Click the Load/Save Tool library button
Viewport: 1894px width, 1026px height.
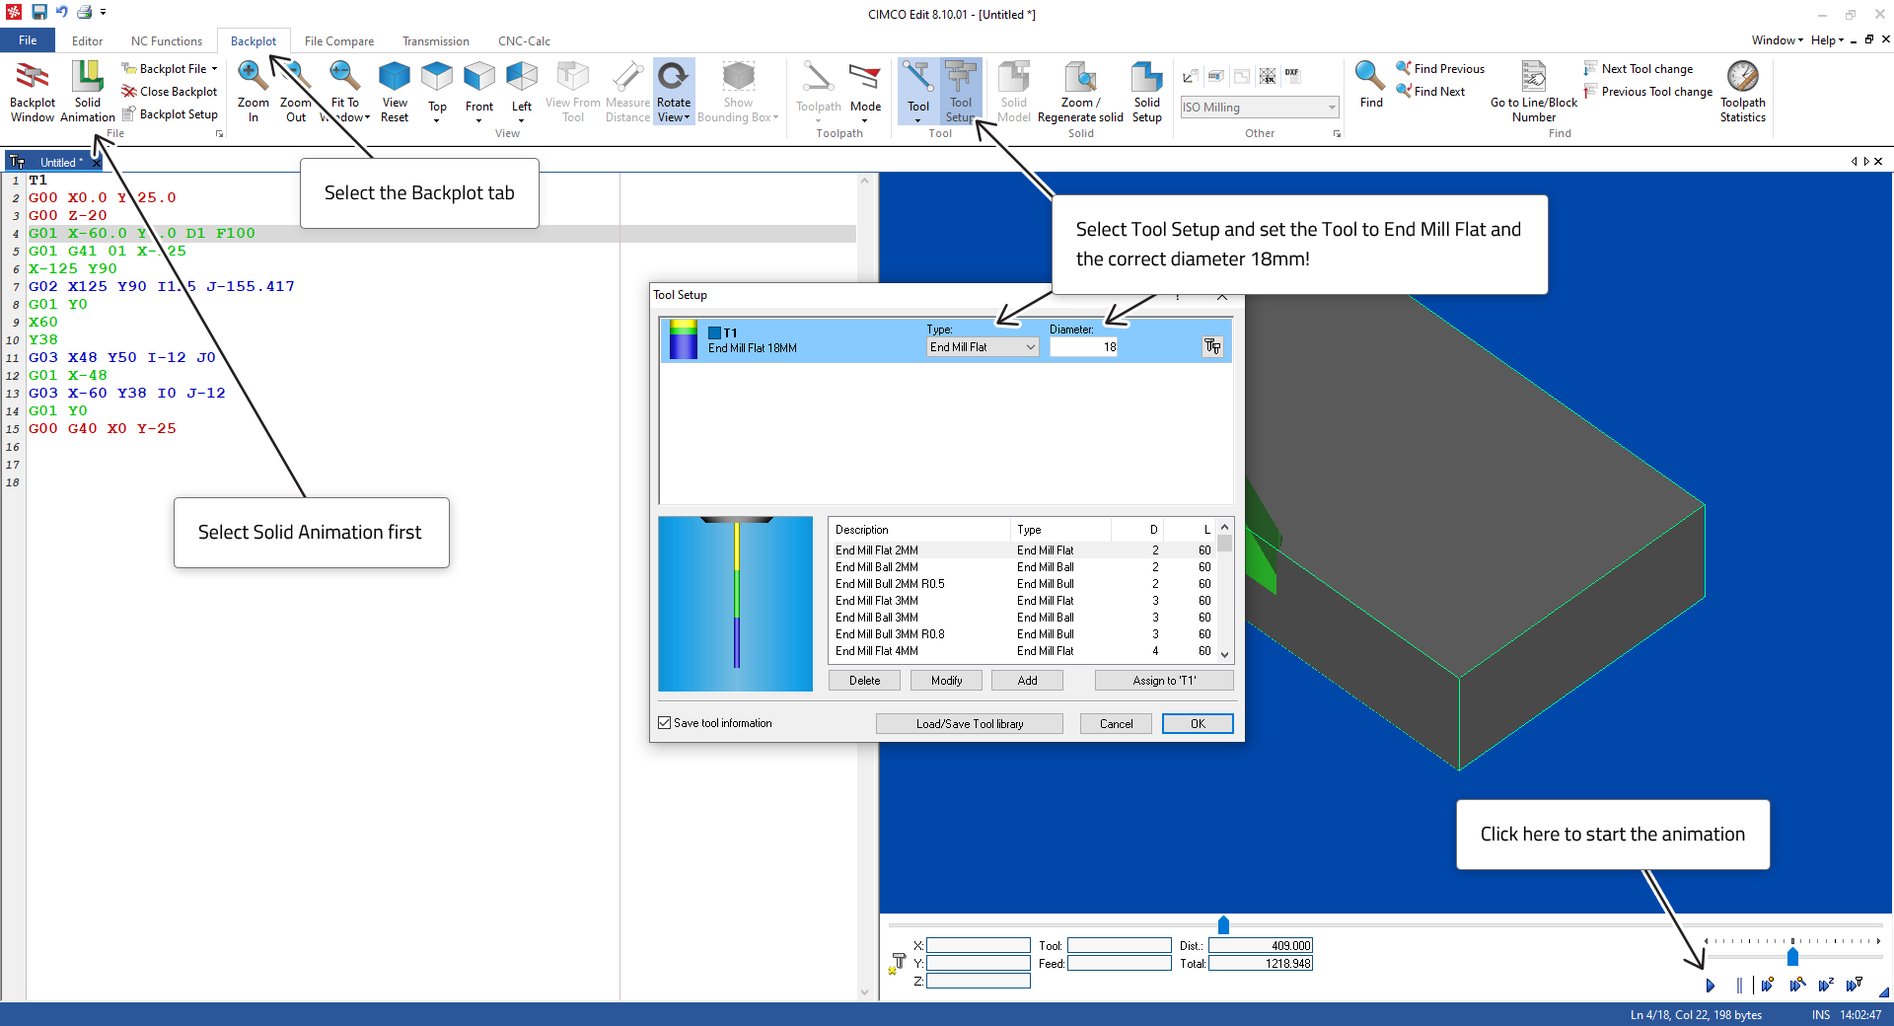pos(969,724)
